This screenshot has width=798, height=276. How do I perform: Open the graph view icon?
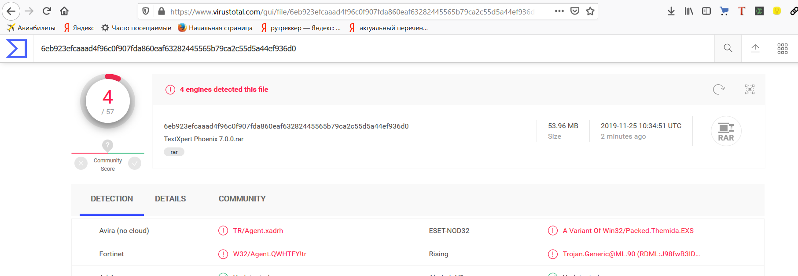tap(750, 90)
